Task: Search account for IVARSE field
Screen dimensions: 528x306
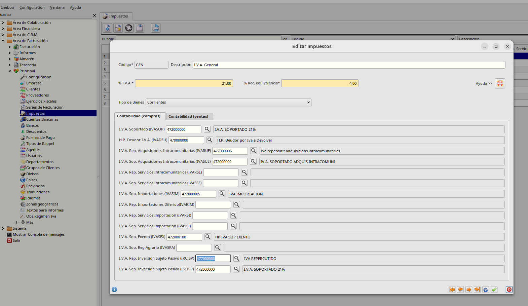Action: pyautogui.click(x=244, y=172)
